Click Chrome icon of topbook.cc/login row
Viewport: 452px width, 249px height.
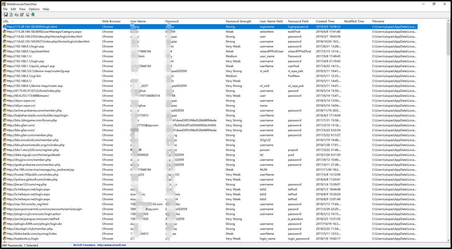4,239
